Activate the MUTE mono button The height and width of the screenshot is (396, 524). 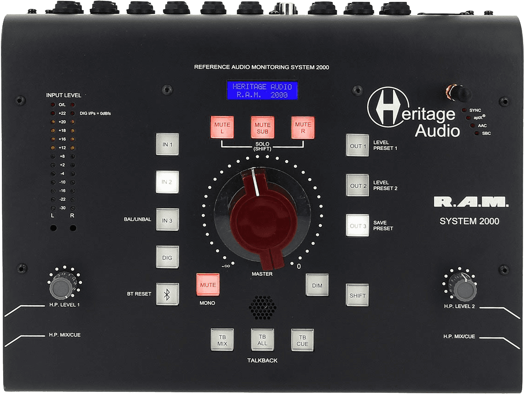208,285
